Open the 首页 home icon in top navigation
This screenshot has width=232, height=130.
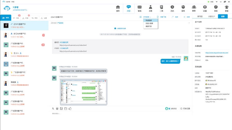[118, 8]
